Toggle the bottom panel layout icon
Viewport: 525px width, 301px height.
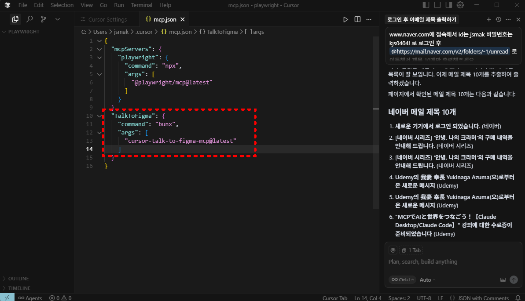click(x=437, y=5)
